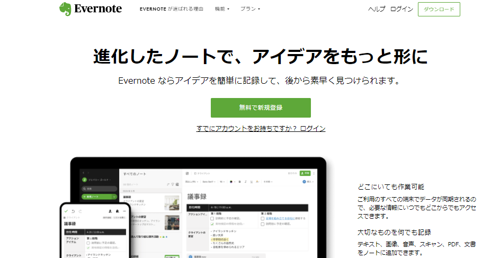
Task: Tap the redo arrow on the phone mockup
Action: (81, 211)
